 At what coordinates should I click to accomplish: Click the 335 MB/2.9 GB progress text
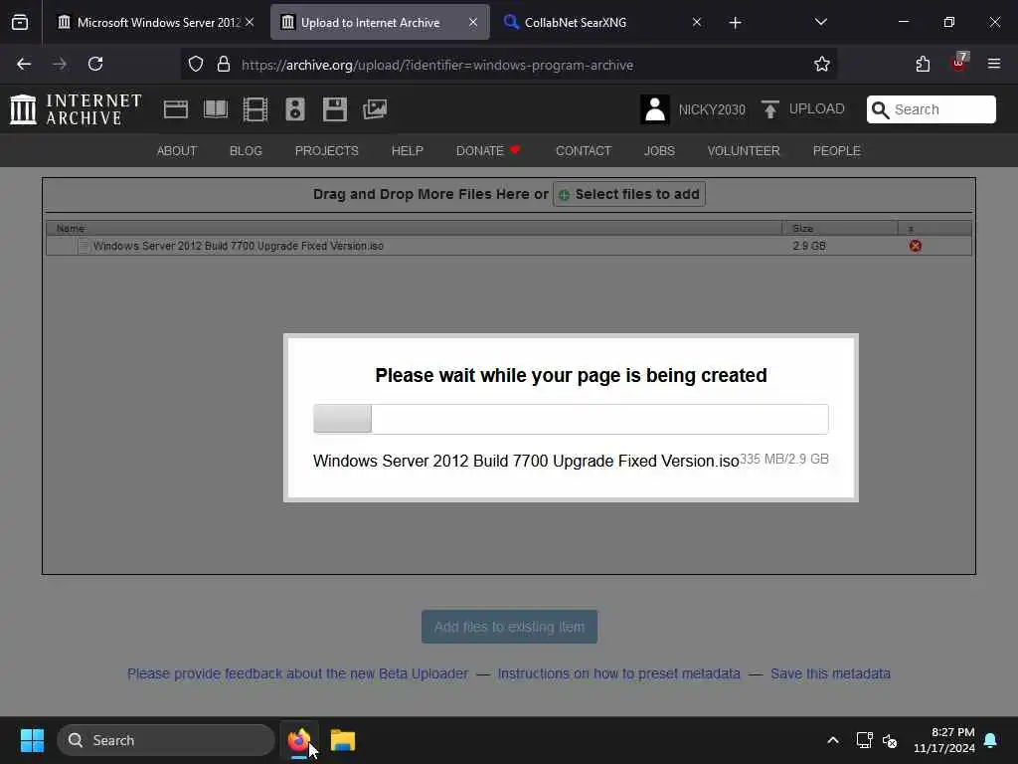(784, 460)
